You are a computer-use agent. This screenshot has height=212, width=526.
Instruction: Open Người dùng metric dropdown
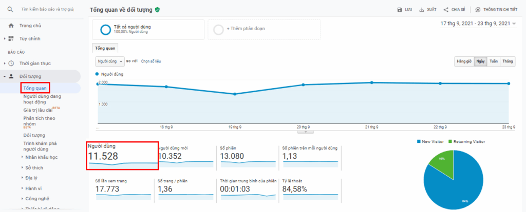[x=110, y=61]
